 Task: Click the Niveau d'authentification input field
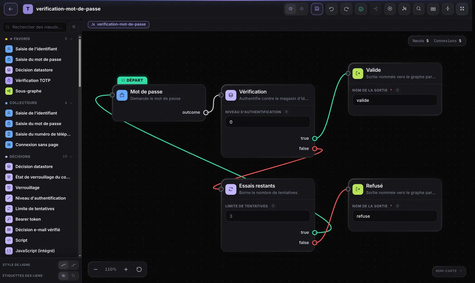[x=268, y=122]
